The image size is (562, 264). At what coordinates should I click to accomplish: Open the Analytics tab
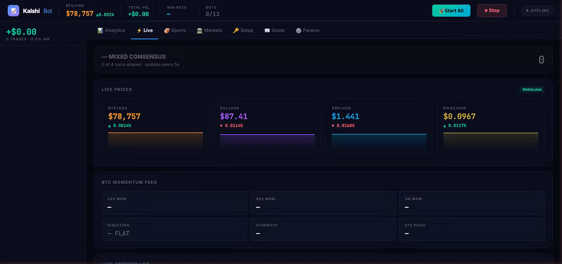coord(111,31)
